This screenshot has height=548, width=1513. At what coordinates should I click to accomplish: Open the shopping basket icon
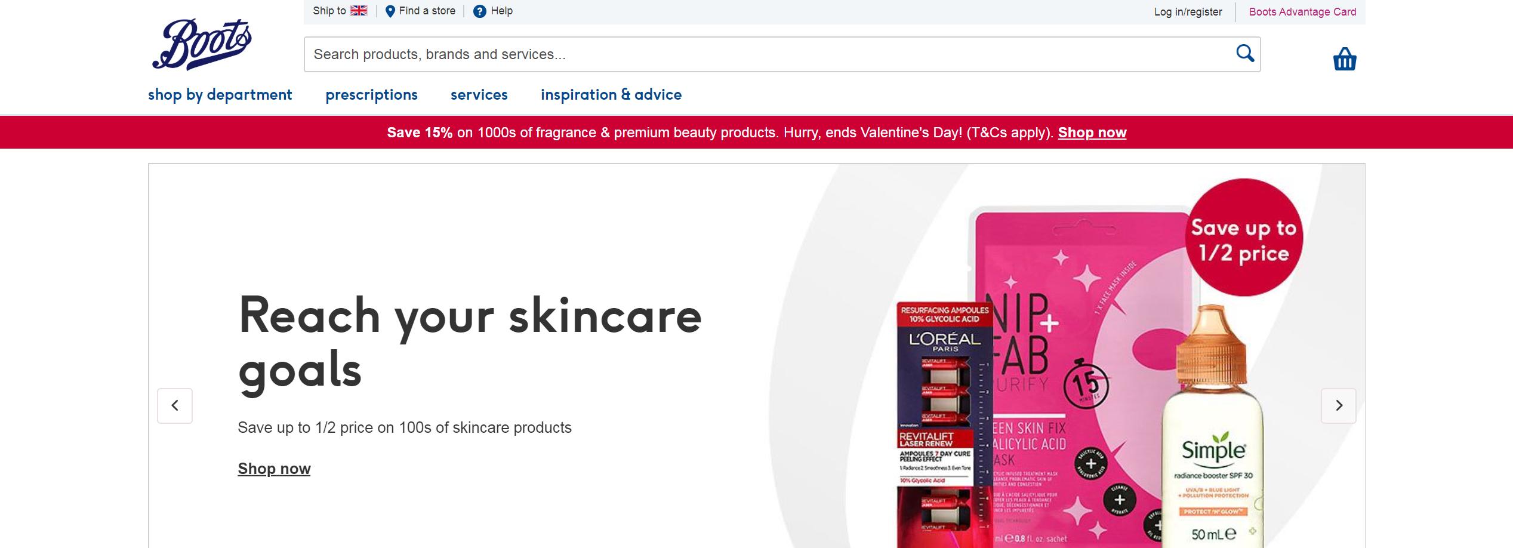[1345, 59]
